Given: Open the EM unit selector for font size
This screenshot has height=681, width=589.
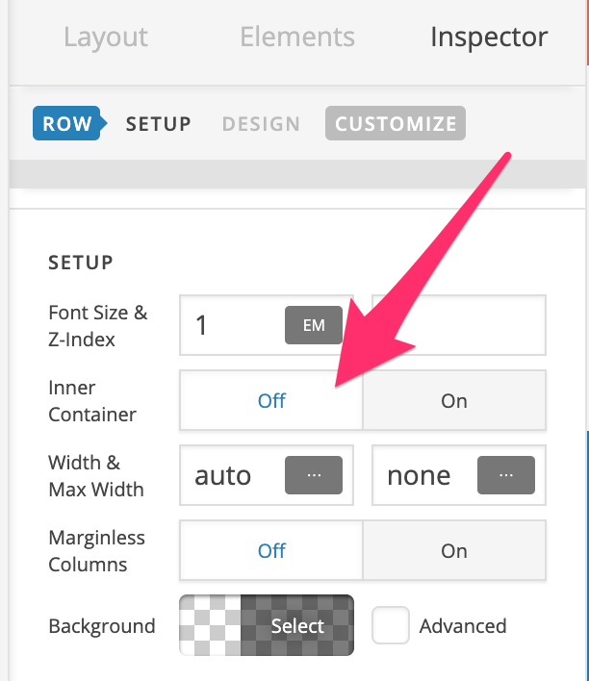Looking at the screenshot, I should pyautogui.click(x=314, y=325).
